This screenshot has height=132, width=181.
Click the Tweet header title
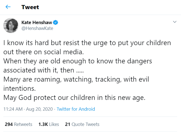tap(30, 7)
